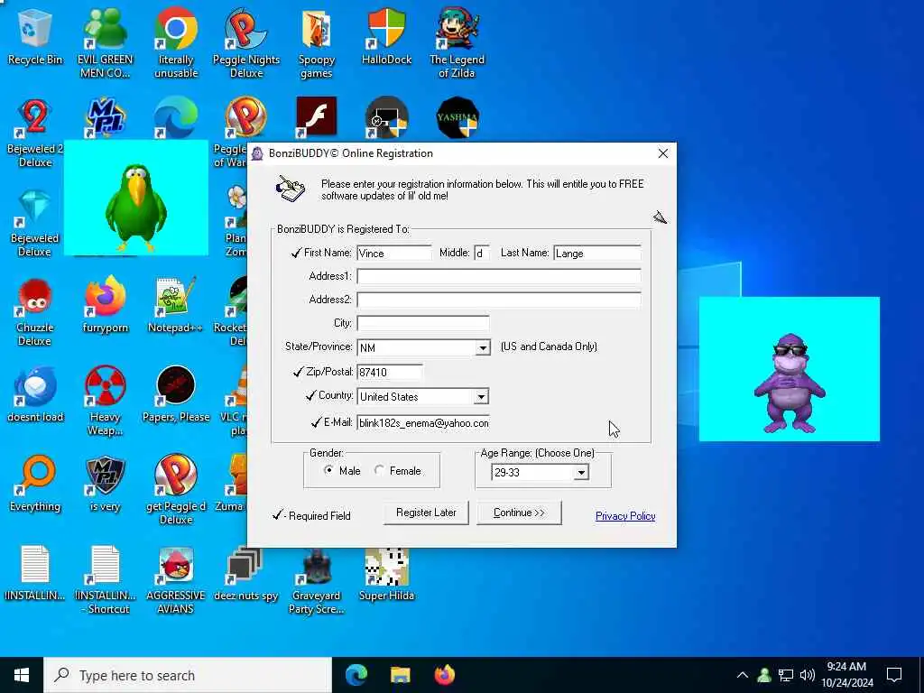Open the Papers, Please shortcut
The image size is (924, 693).
[176, 395]
